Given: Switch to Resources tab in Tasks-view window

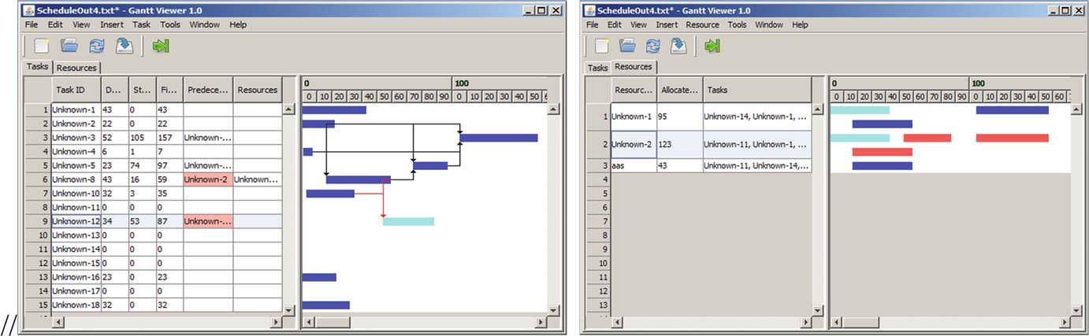Looking at the screenshot, I should click(76, 68).
